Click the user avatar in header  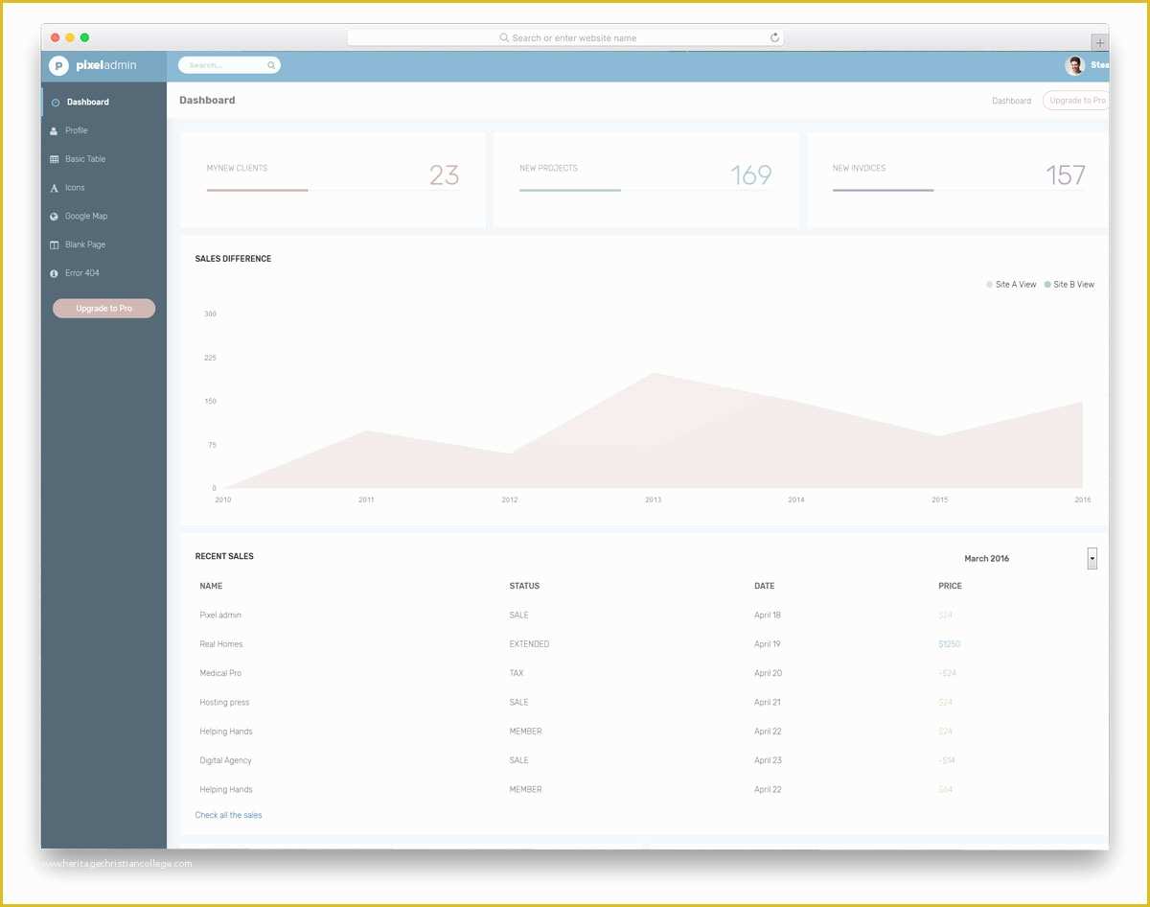[x=1074, y=65]
